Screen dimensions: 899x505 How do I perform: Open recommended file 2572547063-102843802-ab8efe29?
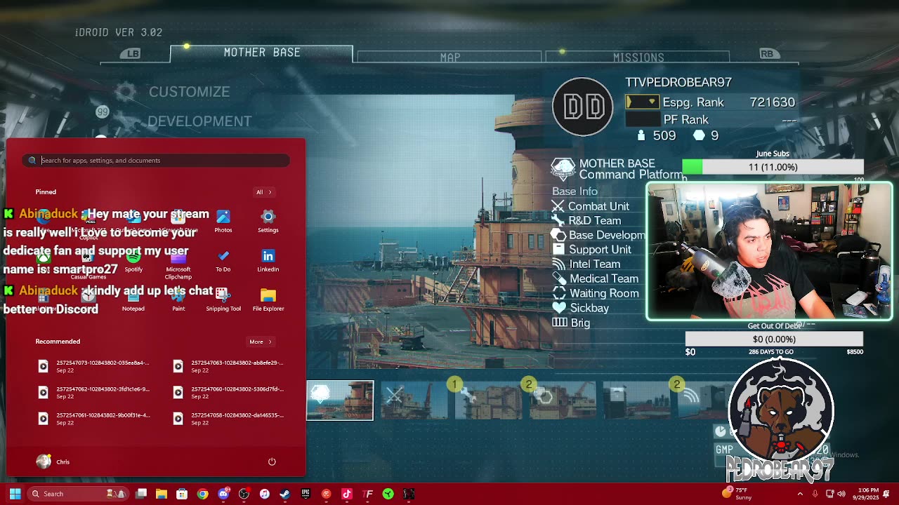pos(230,366)
